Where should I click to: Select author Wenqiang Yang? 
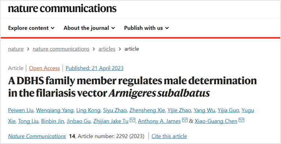(55, 110)
